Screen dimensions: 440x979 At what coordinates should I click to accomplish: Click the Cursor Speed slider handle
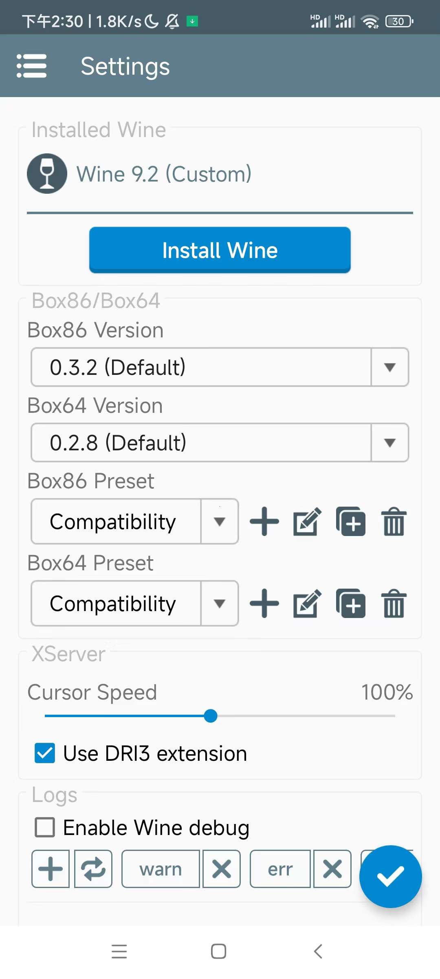point(211,716)
